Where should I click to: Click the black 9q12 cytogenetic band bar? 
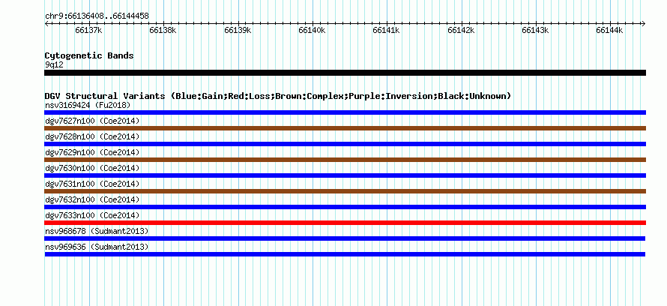(x=345, y=73)
